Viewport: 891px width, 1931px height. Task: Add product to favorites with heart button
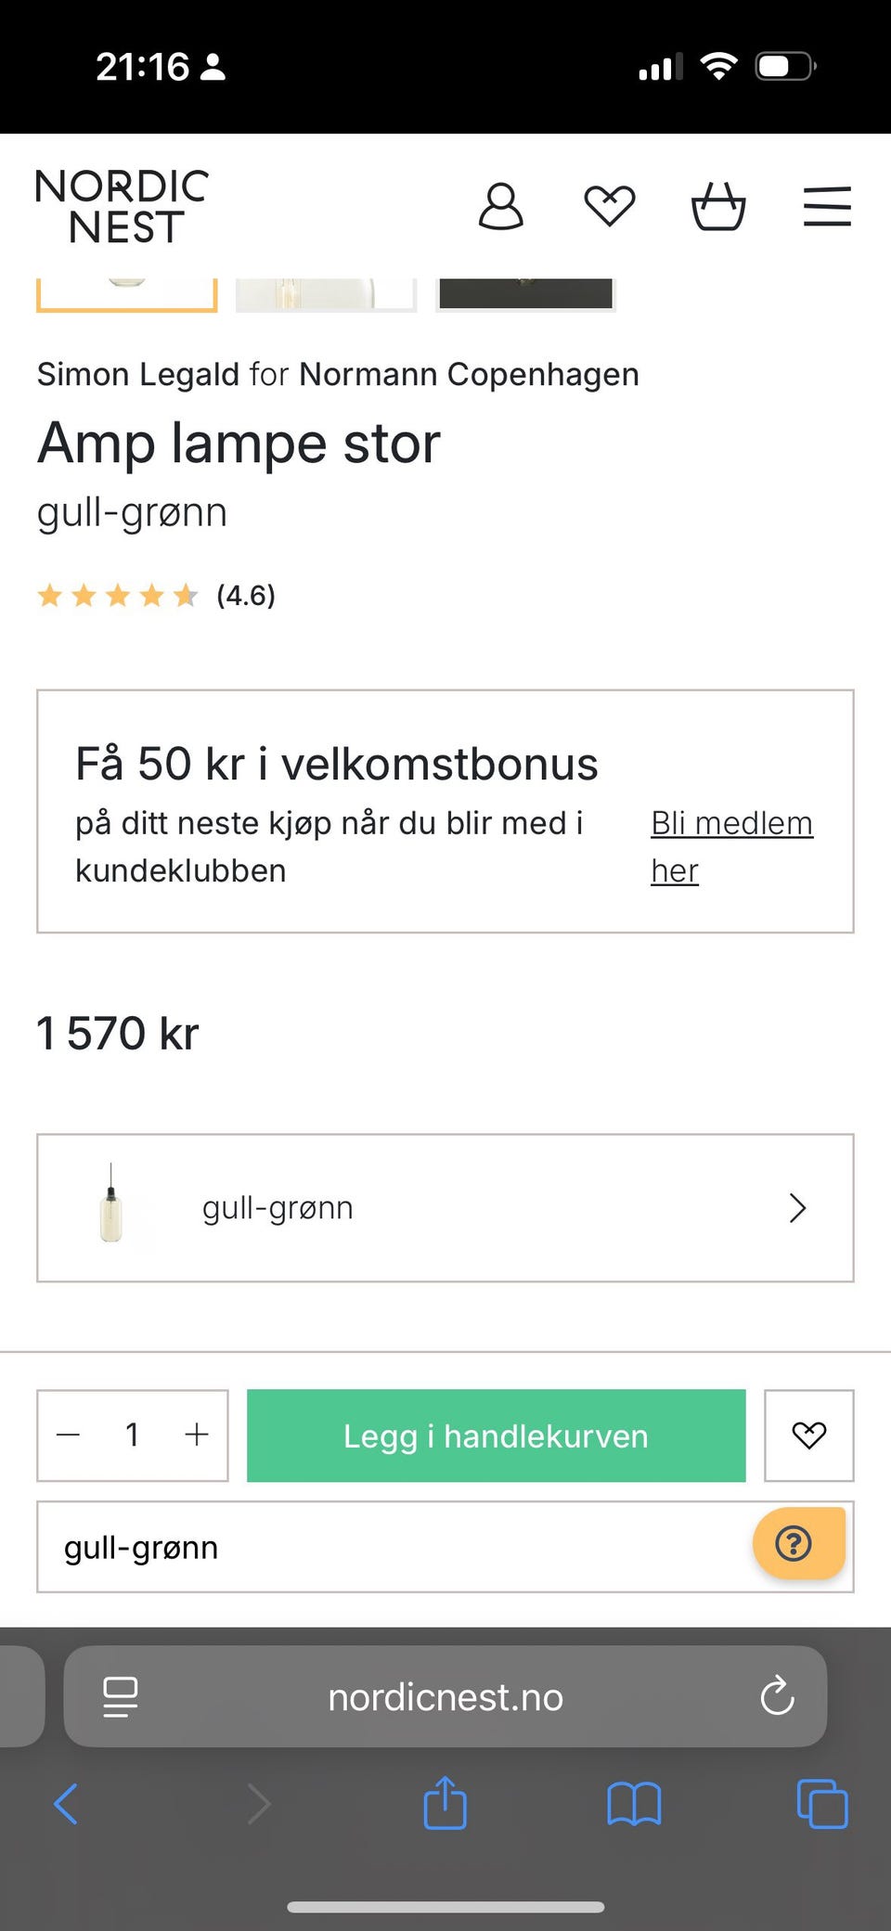(808, 1435)
